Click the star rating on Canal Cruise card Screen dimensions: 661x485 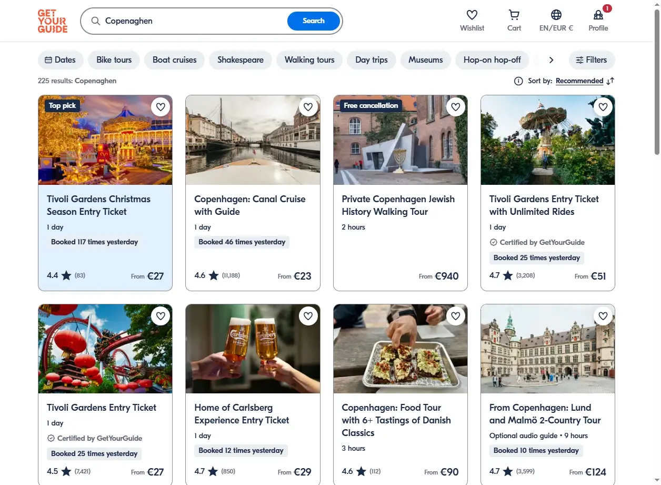coord(214,275)
